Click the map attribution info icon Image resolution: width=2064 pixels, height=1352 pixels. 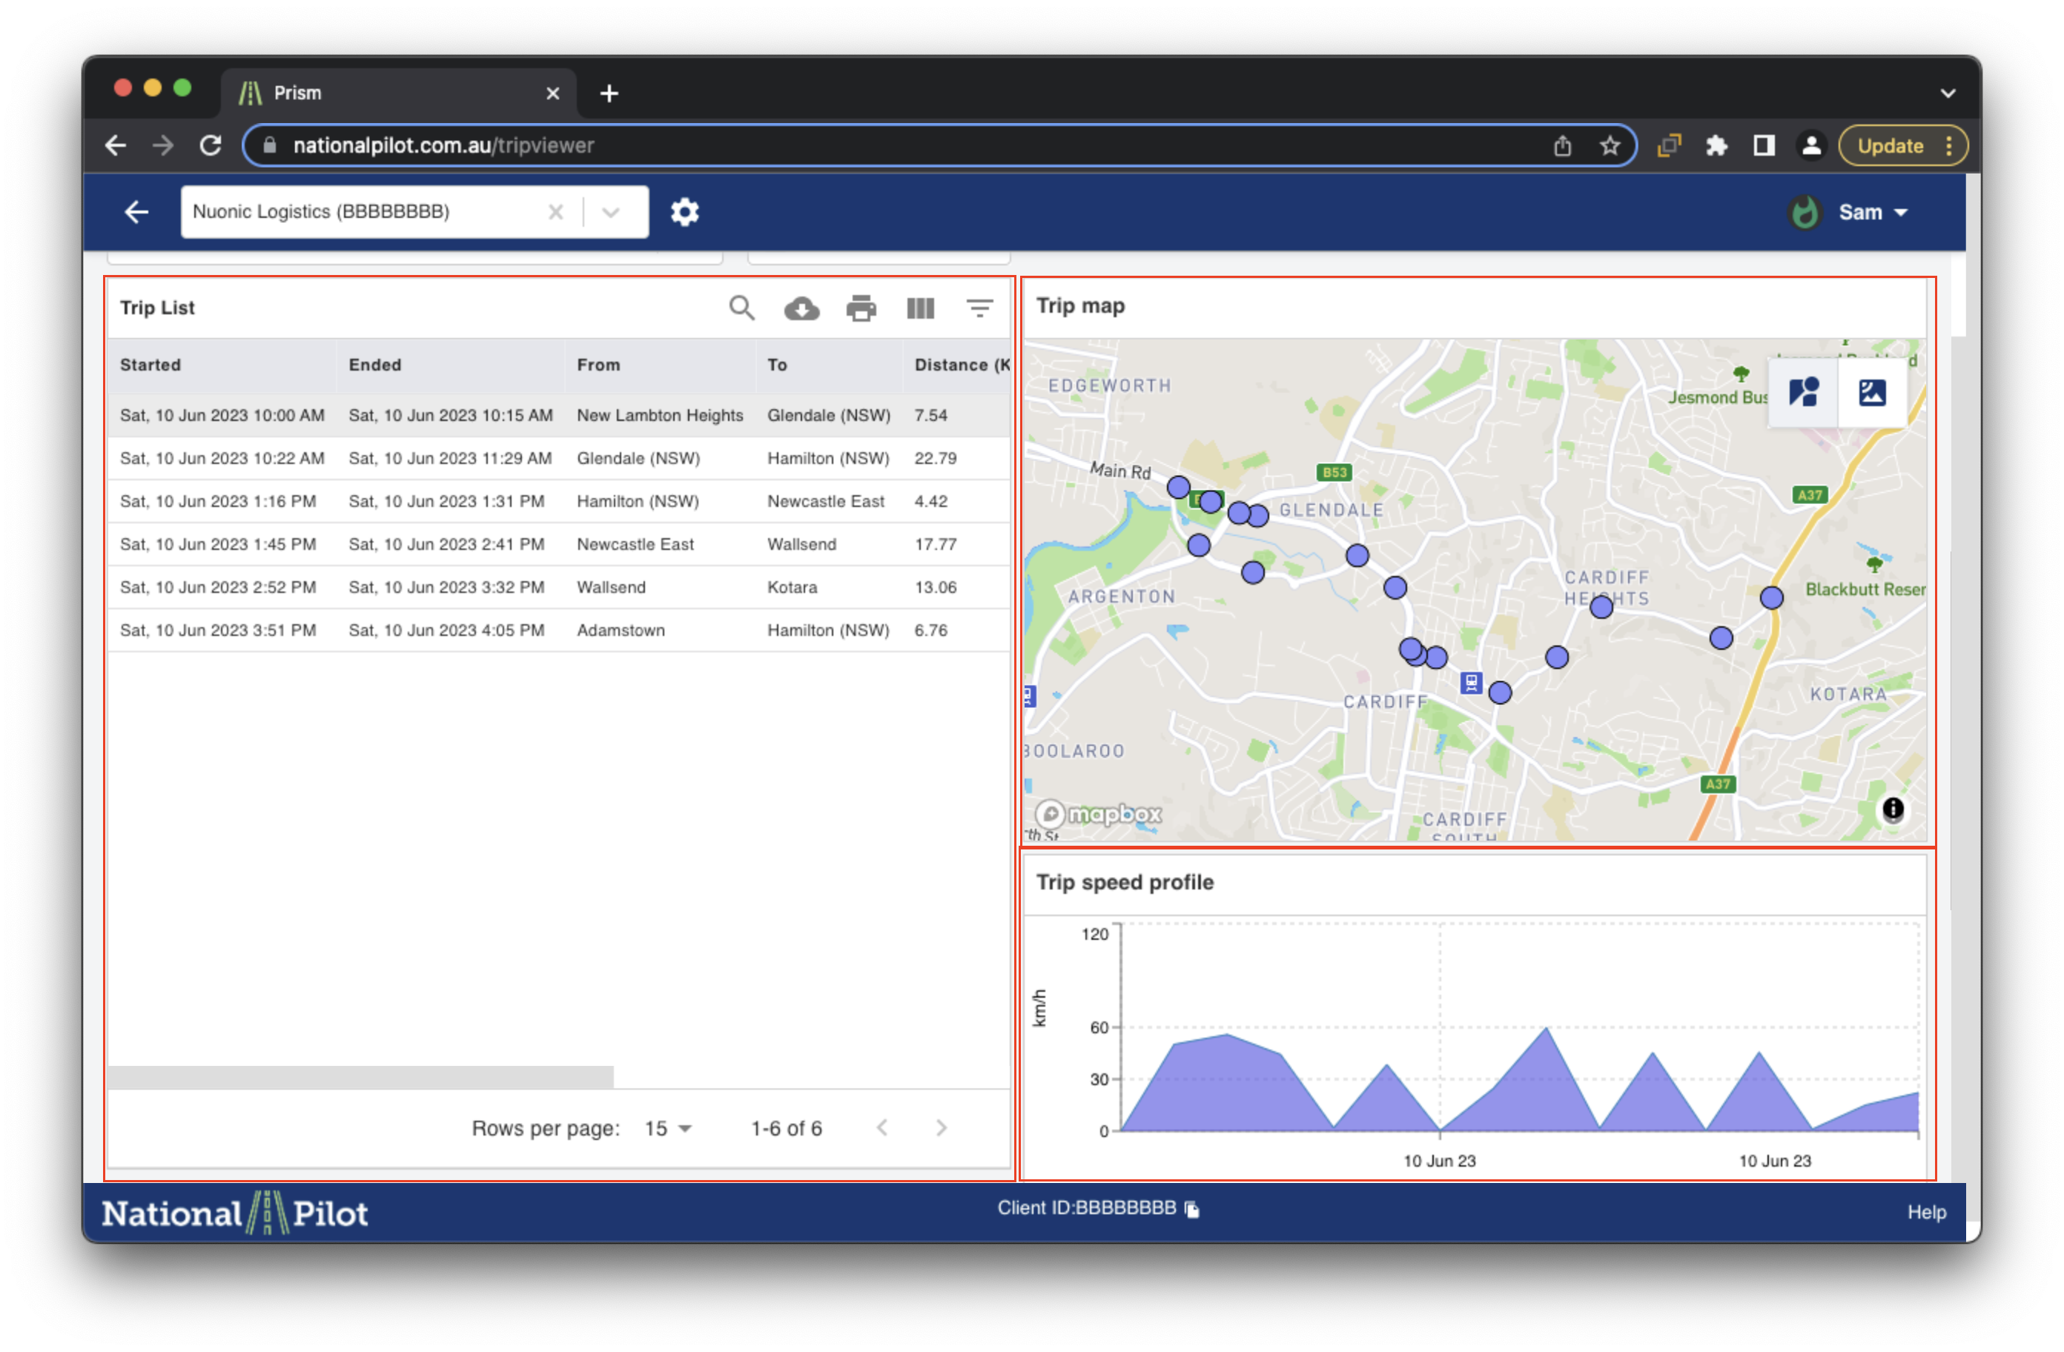(x=1892, y=809)
